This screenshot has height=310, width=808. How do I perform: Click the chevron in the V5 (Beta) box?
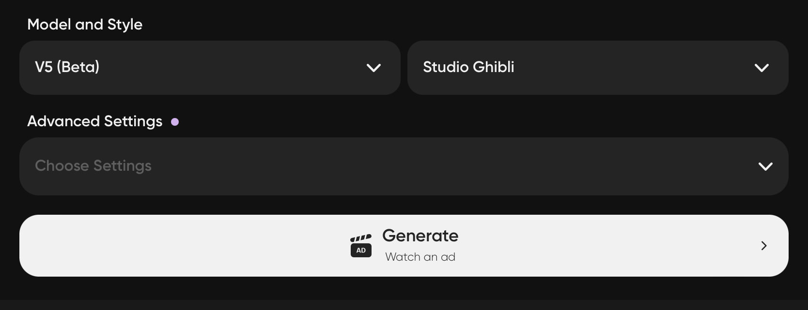point(373,68)
